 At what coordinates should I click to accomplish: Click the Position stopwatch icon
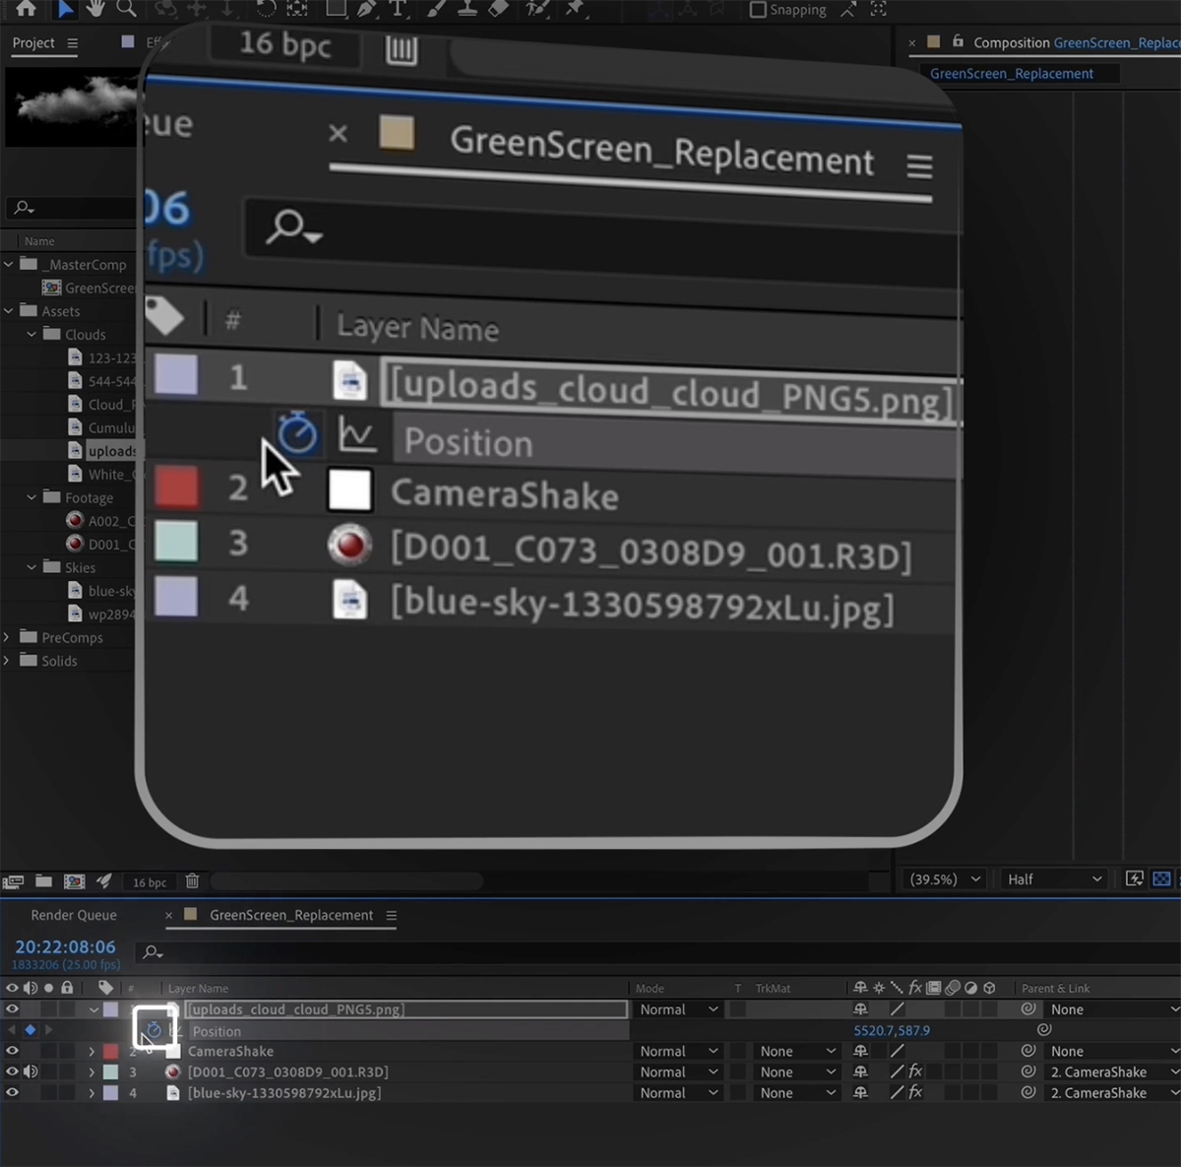154,1030
